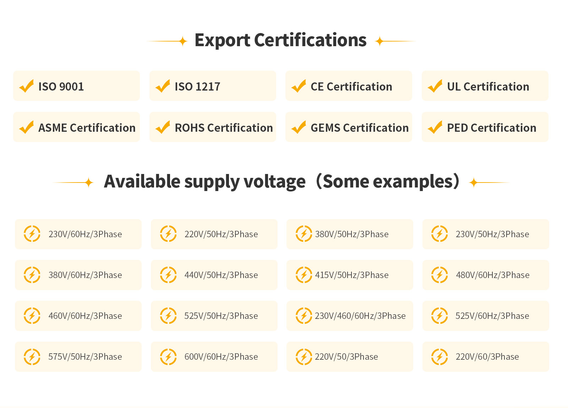Click the ISO 1217 text
Viewport: 568px width, 408px height.
pyautogui.click(x=197, y=87)
